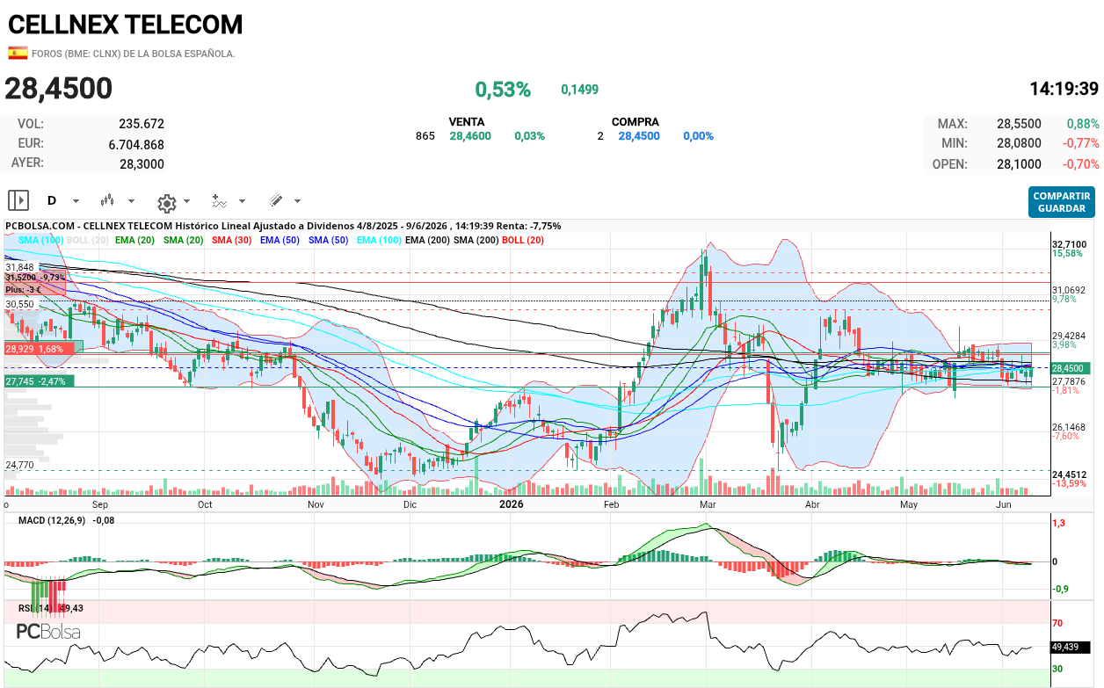The image size is (1104, 688).
Task: Open the settings gear icon
Action: pyautogui.click(x=166, y=203)
